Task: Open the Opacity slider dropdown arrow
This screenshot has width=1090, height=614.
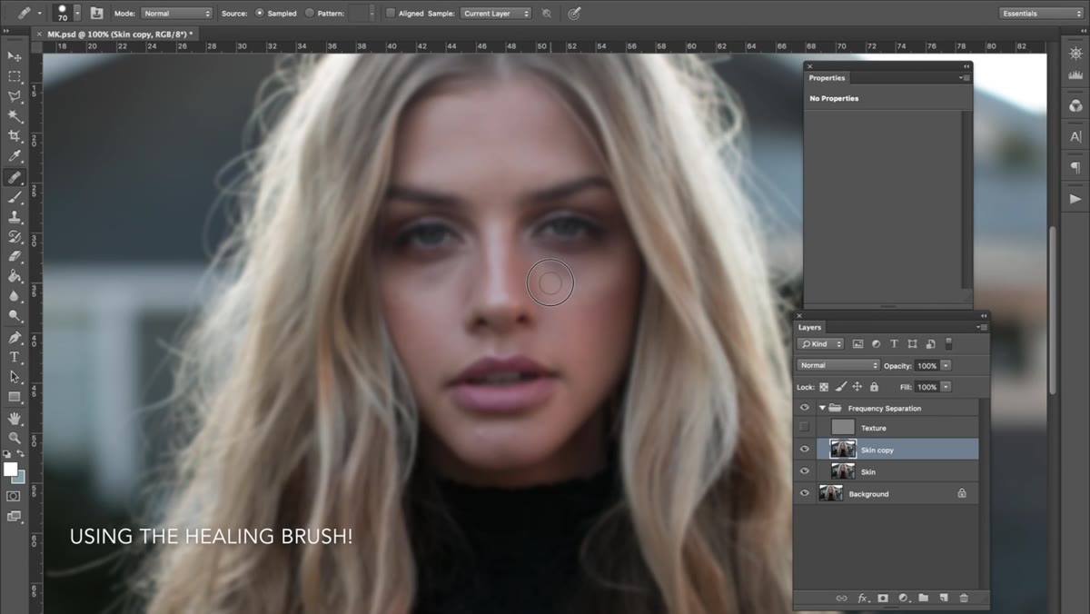Action: tap(946, 365)
